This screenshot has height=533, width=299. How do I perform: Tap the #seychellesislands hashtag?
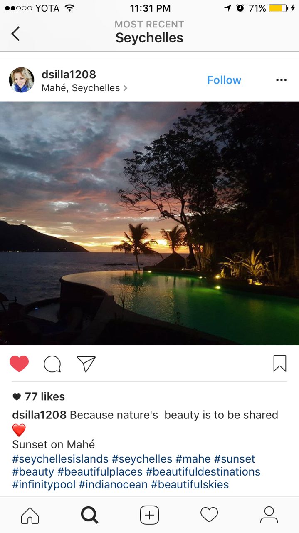[x=60, y=459]
